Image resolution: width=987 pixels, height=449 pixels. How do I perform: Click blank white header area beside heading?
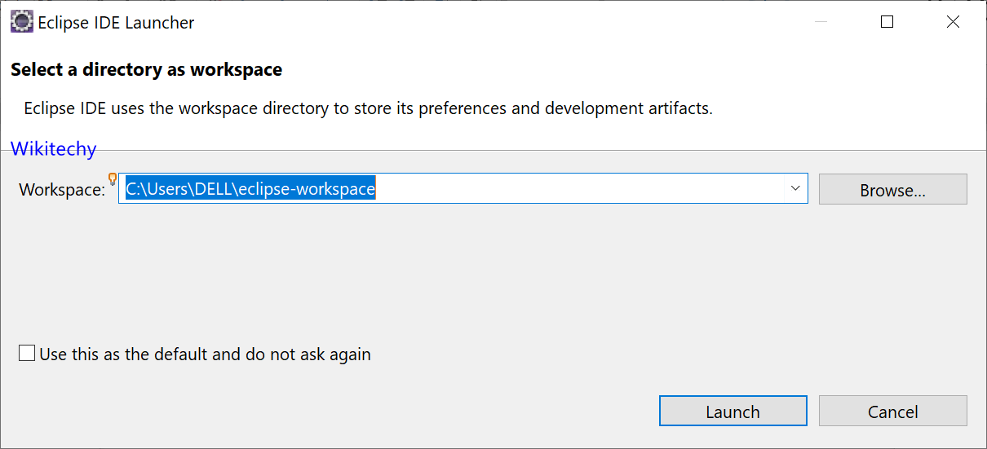pyautogui.click(x=612, y=70)
